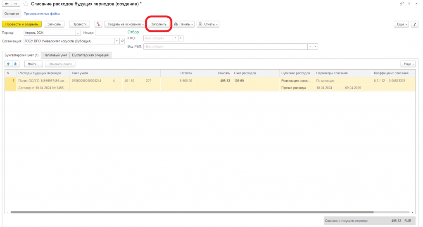
Task: Click Списать column header
Action: (x=213, y=73)
